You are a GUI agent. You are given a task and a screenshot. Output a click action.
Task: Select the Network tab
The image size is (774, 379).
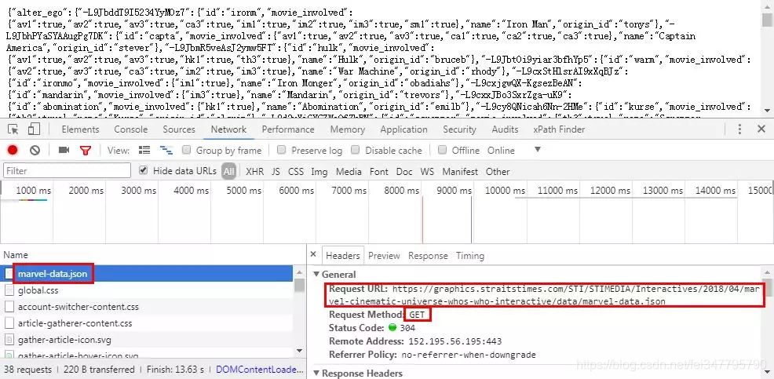228,129
